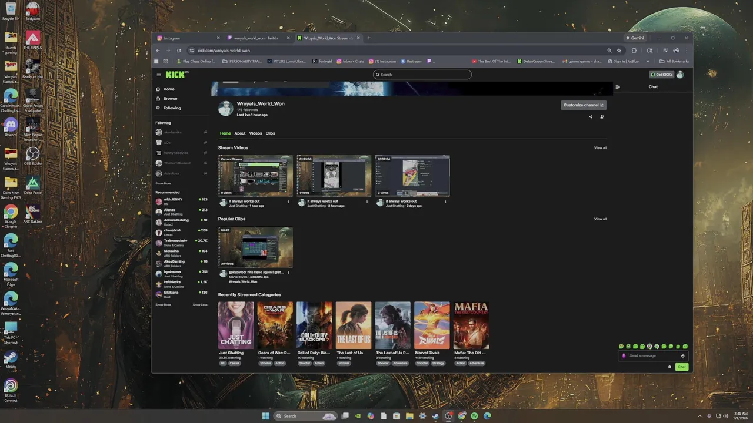The image size is (753, 423).
Task: Collapse recommended list with Show Less
Action: [200, 305]
